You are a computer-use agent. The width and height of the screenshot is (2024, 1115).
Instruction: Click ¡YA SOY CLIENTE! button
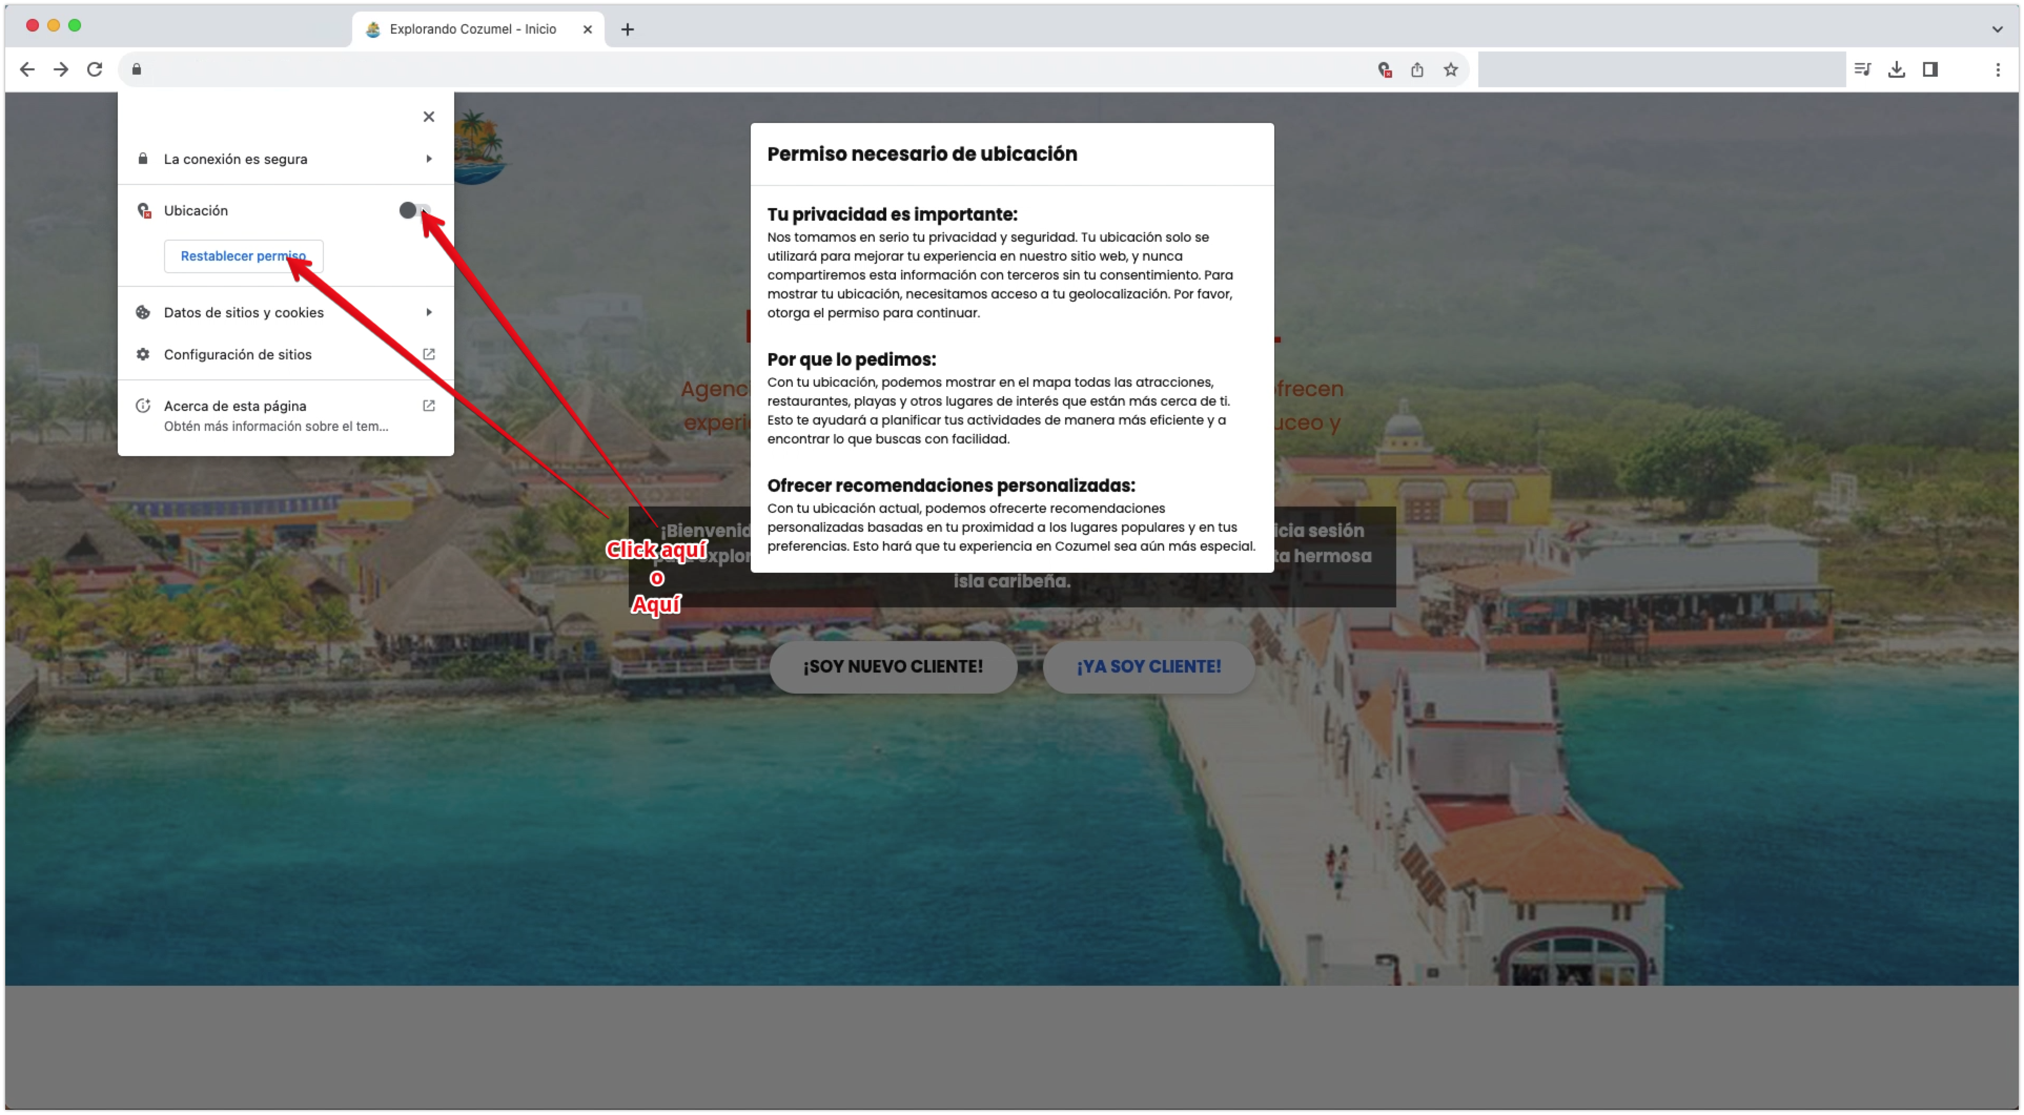(1148, 667)
